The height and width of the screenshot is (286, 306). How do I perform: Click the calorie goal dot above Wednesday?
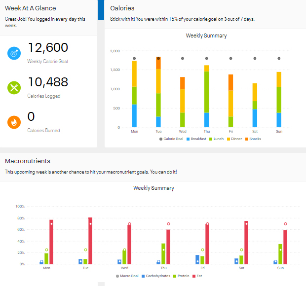(x=183, y=59)
